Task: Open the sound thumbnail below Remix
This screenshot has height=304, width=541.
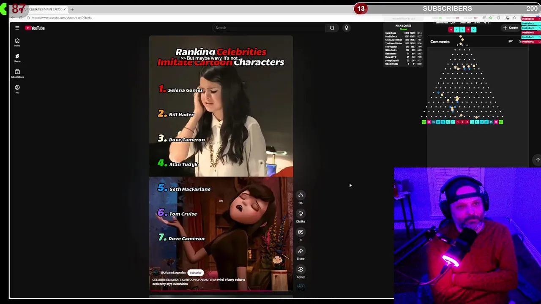Action: point(301,287)
